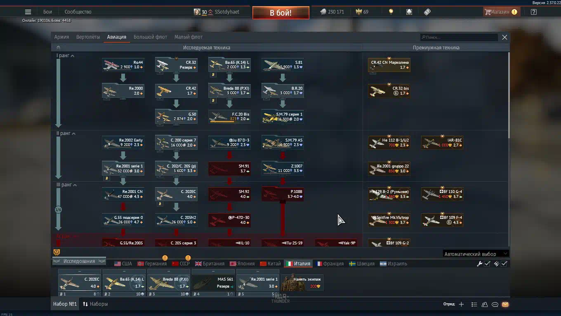
Task: Select premium IAR-81C aircraft card
Action: point(442,142)
